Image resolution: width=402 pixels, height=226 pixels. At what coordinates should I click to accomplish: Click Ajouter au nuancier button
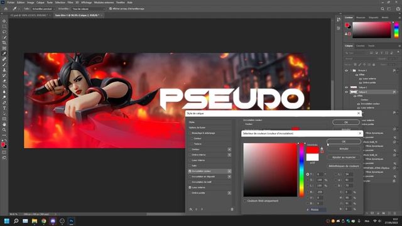[344, 158]
